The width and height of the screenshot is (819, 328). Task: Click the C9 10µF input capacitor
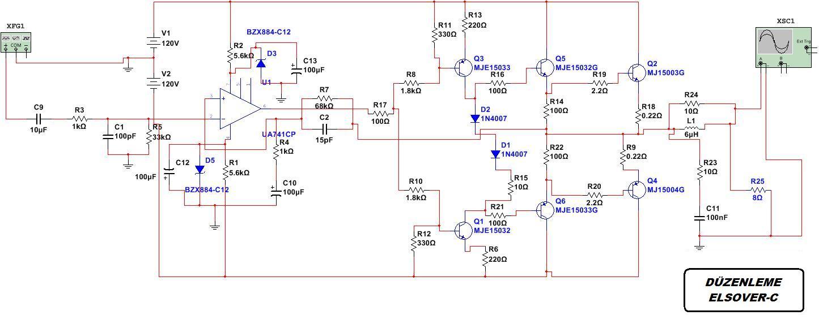(x=39, y=119)
